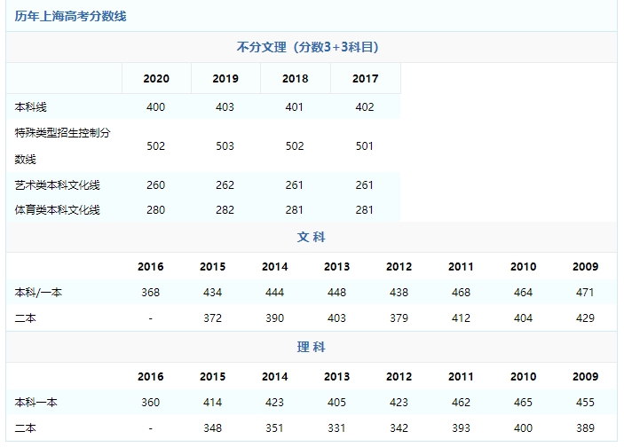Click the 2016 year header under 文科
Image resolution: width=624 pixels, height=447 pixels.
tap(151, 267)
